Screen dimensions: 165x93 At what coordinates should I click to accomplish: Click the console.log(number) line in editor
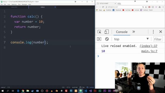coord(29,42)
